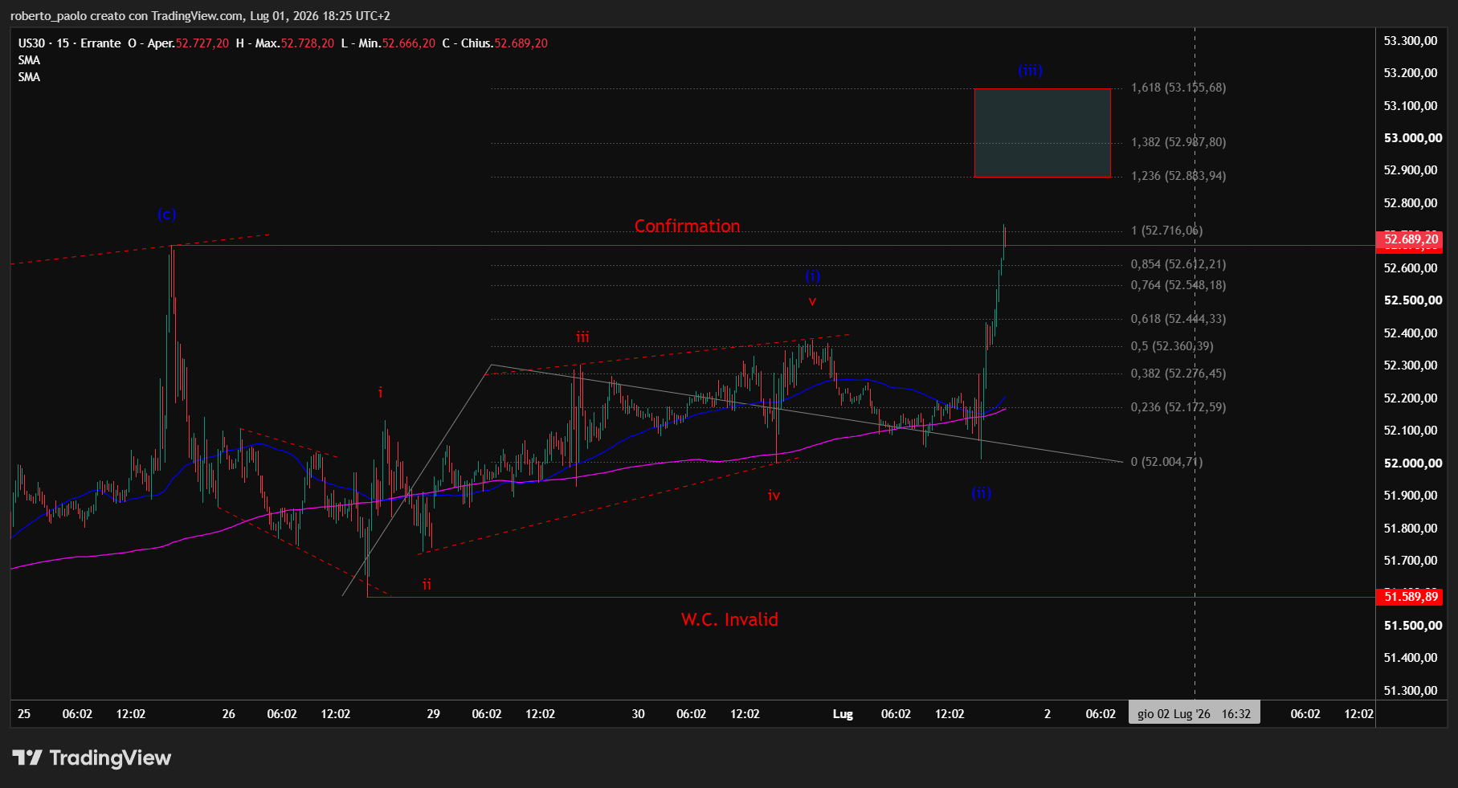Click the red Confirmation label

click(688, 227)
